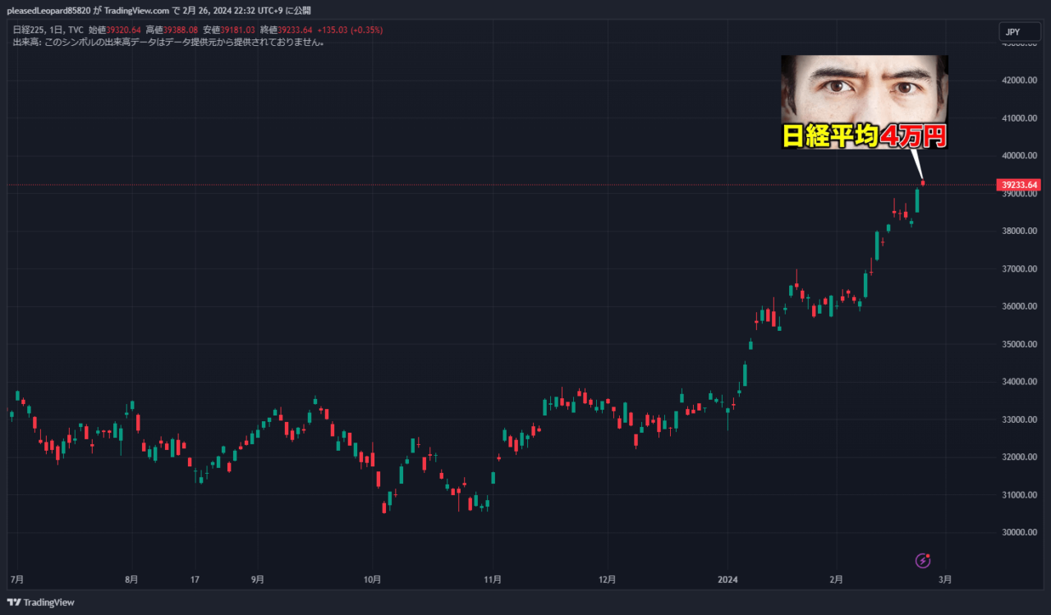Click the TradingView logo at bottom left
This screenshot has height=615, width=1051.
click(x=39, y=602)
